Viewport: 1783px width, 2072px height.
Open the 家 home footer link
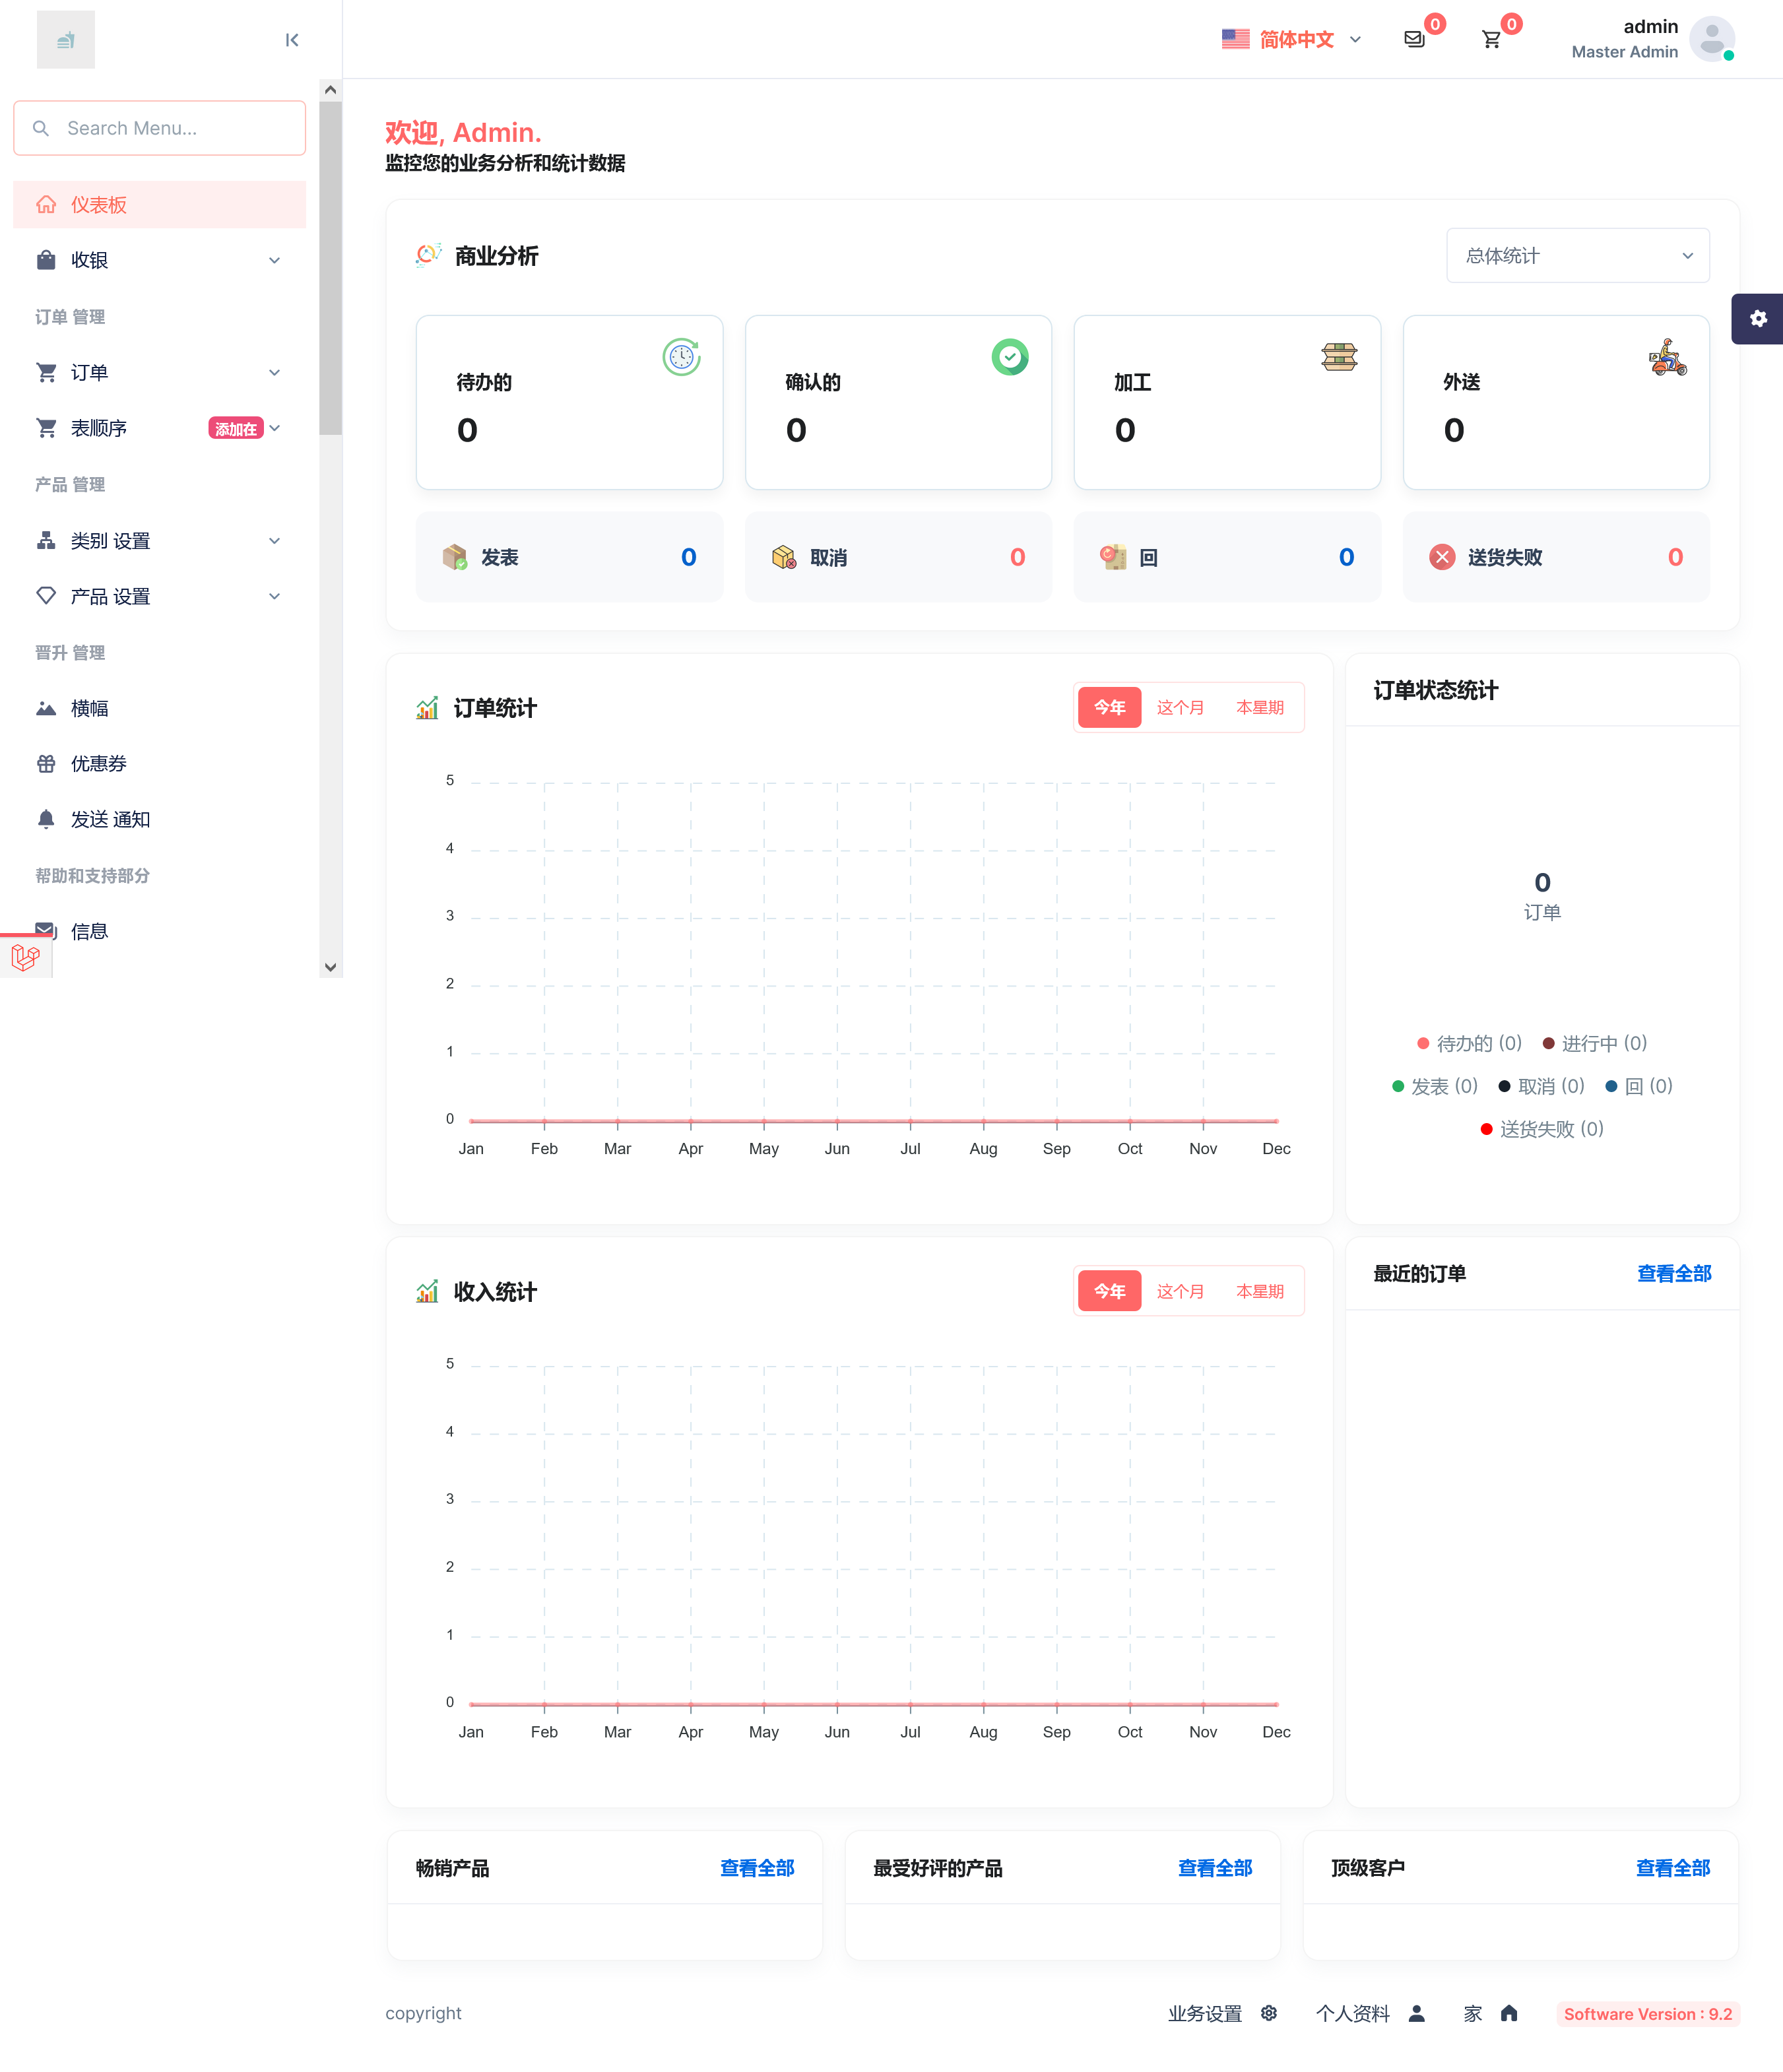(1490, 2013)
